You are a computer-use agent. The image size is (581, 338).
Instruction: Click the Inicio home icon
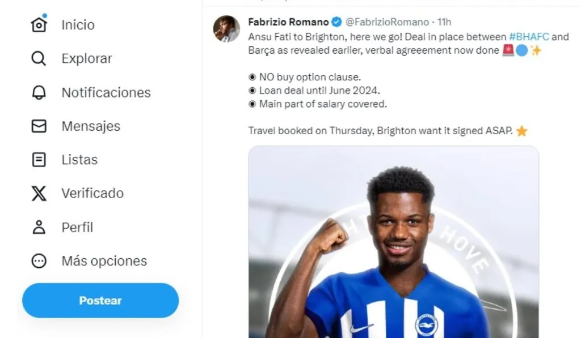(x=39, y=24)
